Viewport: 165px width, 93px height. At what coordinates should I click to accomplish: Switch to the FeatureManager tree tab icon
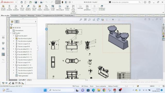click(x=12, y=22)
